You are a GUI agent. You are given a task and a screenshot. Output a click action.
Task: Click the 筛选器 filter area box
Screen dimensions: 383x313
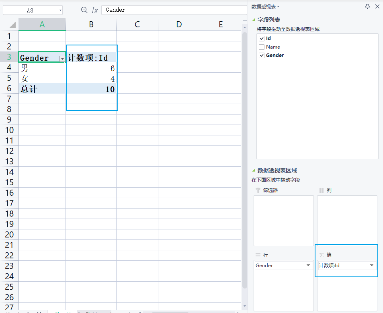click(284, 221)
